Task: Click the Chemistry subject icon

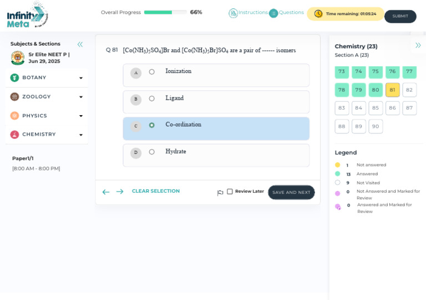Action: tap(14, 135)
